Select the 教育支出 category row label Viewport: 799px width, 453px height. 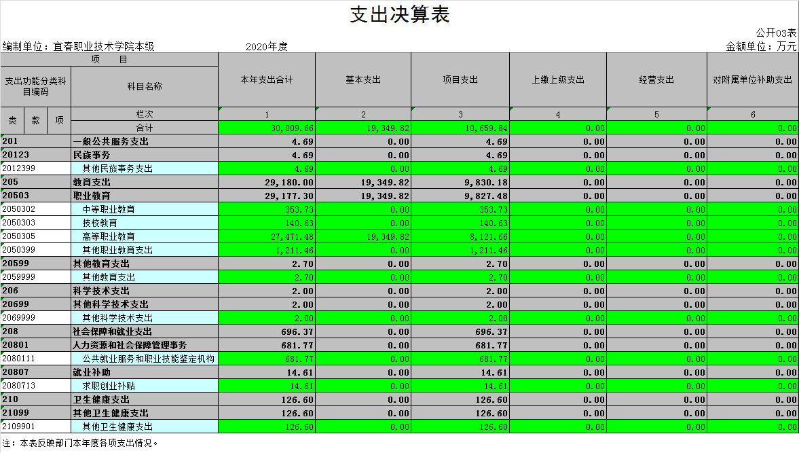pyautogui.click(x=144, y=182)
